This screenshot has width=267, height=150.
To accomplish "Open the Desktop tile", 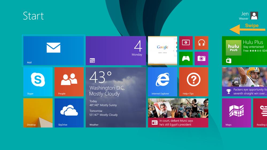I will 38,113.
